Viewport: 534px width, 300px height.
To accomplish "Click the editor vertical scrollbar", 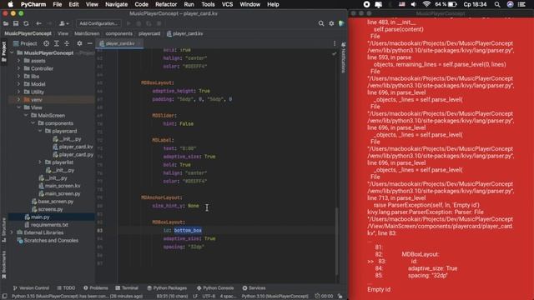I will (x=337, y=242).
